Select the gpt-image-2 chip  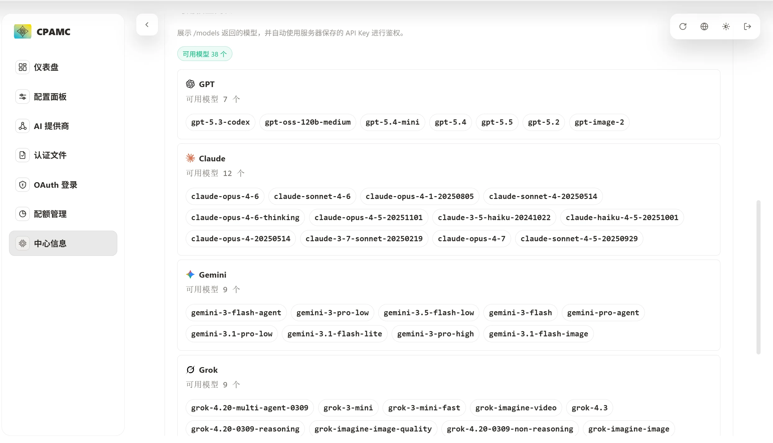599,122
